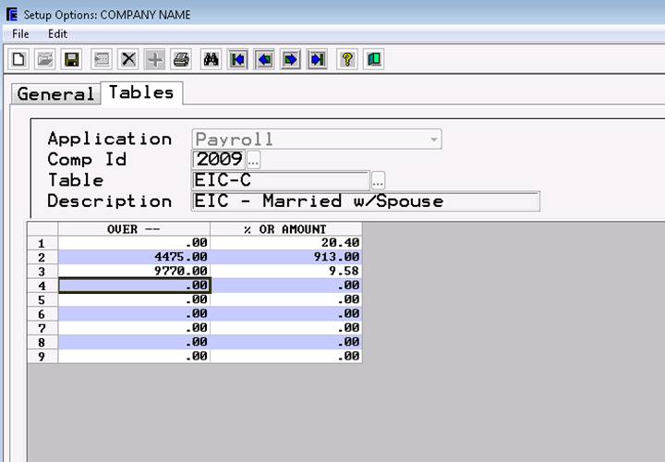Go to next record arrow icon

291,59
